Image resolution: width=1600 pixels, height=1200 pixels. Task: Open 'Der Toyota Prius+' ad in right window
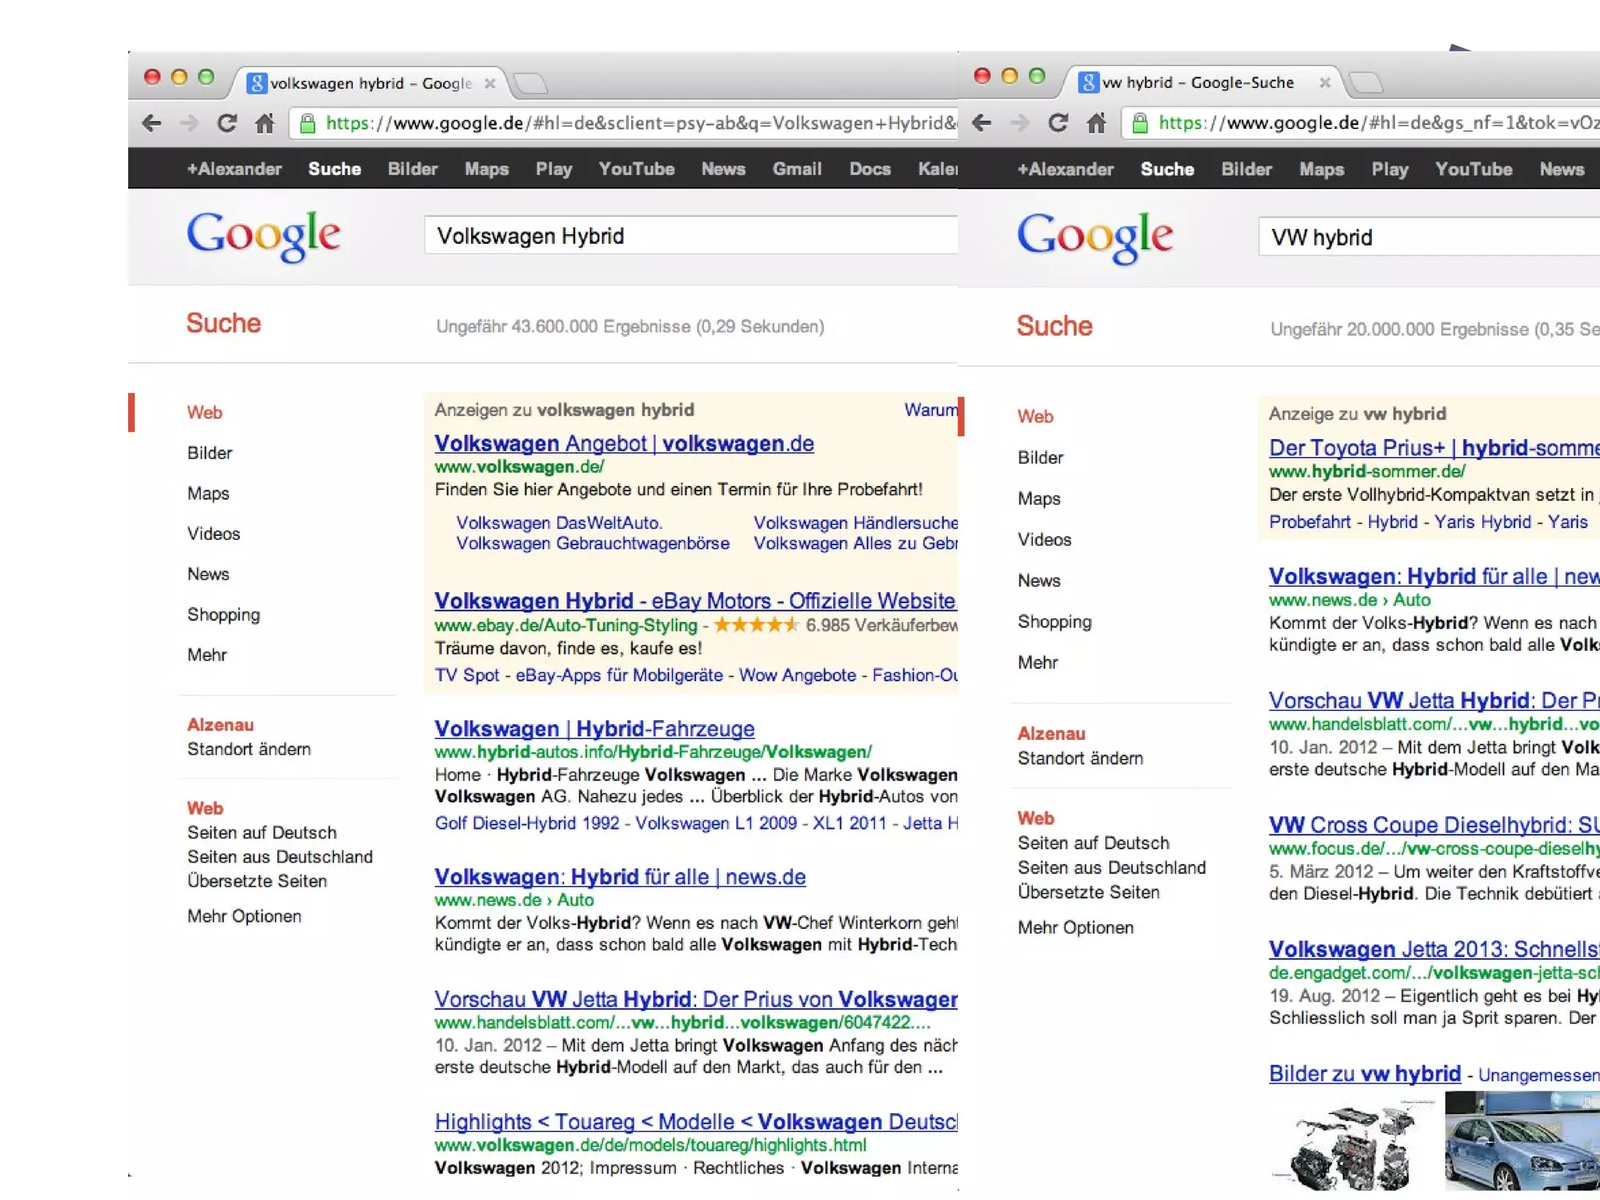tap(1434, 448)
